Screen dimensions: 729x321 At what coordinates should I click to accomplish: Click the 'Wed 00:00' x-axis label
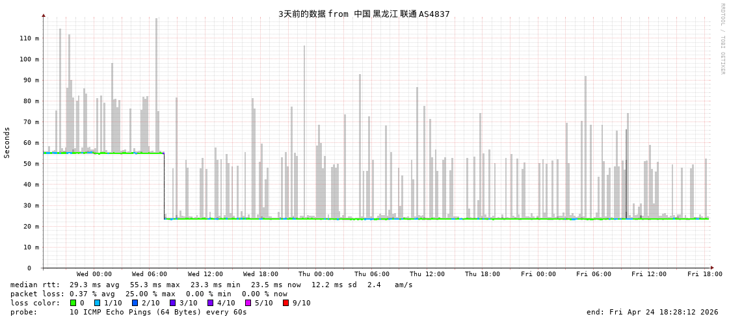(x=94, y=274)
